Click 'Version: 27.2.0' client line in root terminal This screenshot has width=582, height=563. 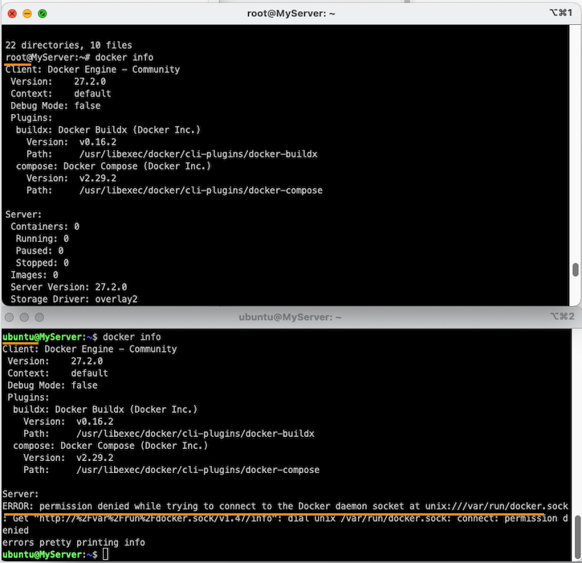(58, 82)
